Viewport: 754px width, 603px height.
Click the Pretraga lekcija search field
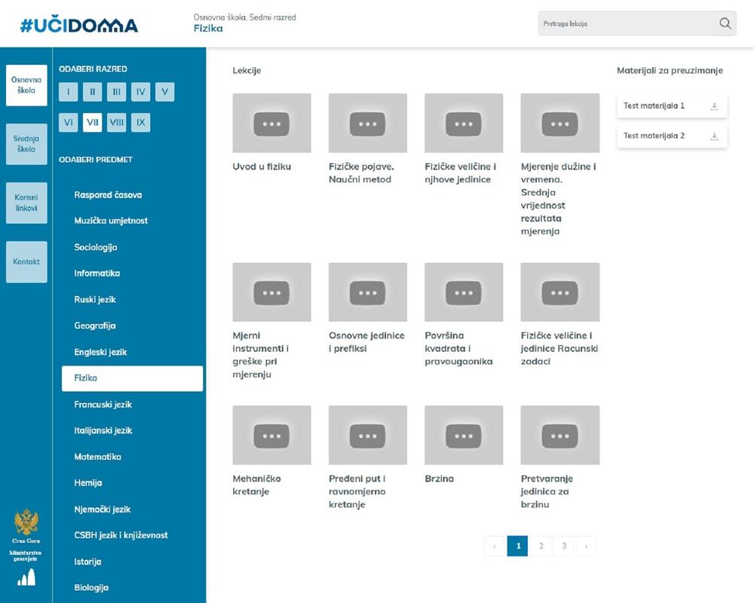point(626,23)
